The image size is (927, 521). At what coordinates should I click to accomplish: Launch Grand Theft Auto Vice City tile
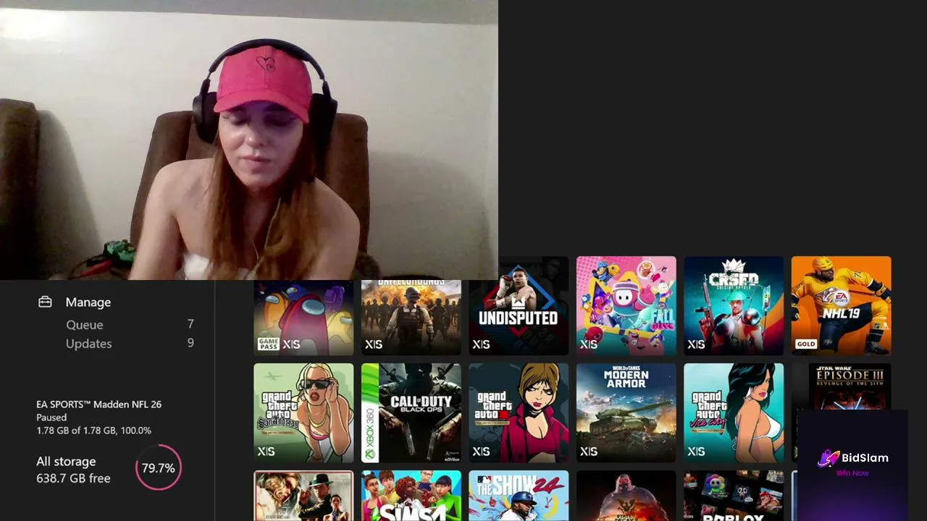[x=734, y=412]
